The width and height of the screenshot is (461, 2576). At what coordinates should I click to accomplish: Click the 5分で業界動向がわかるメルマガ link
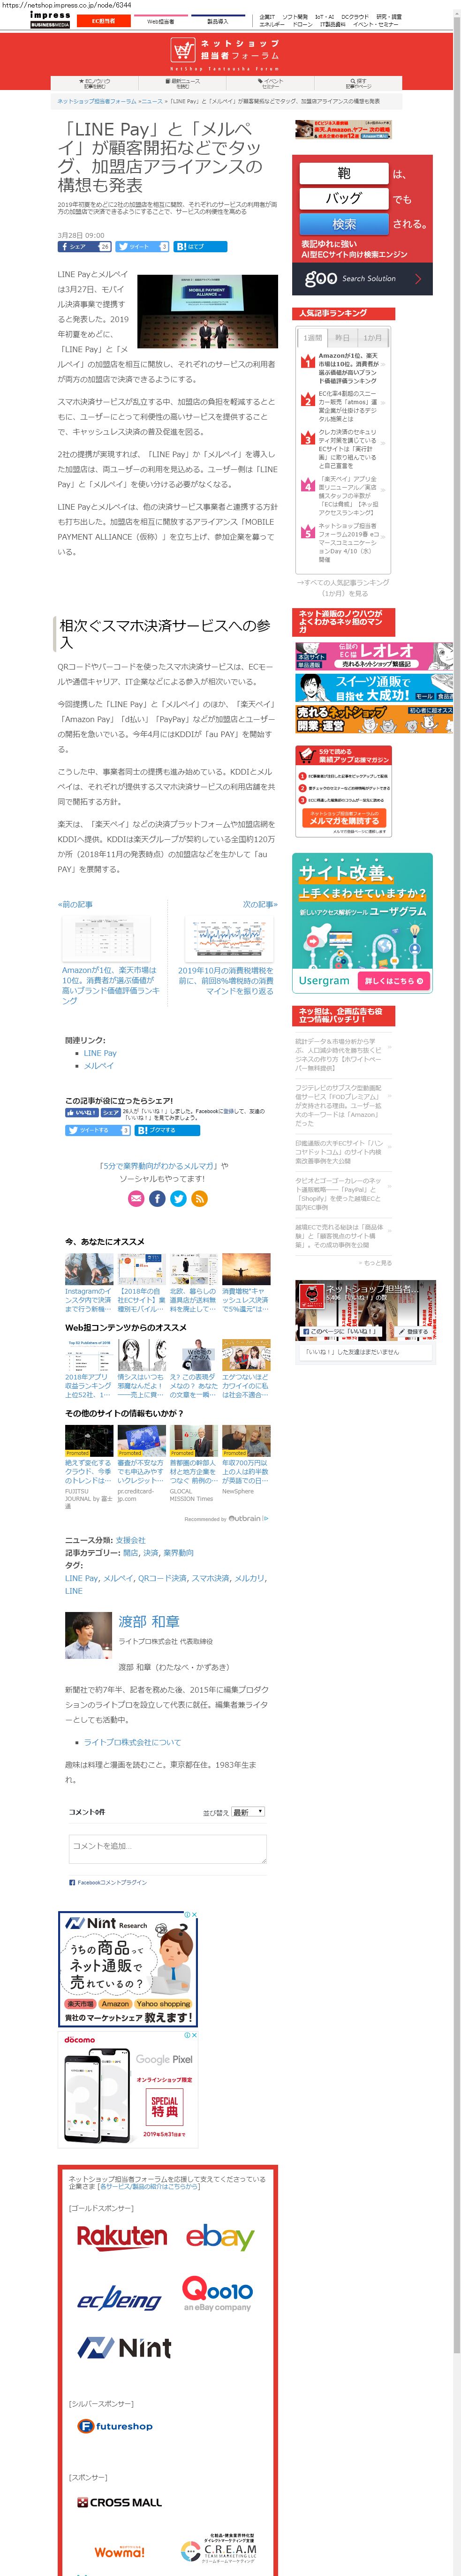pyautogui.click(x=159, y=1166)
